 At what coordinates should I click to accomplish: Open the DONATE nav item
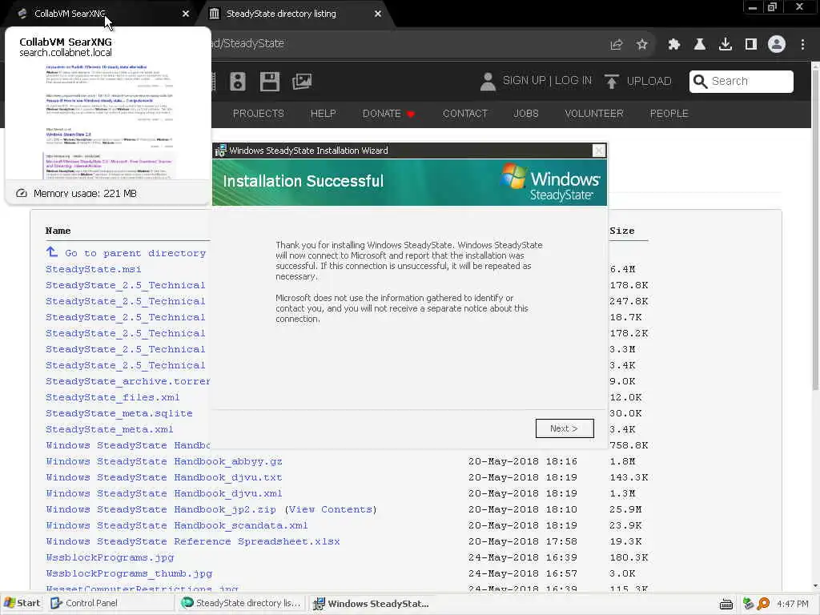[x=382, y=114]
